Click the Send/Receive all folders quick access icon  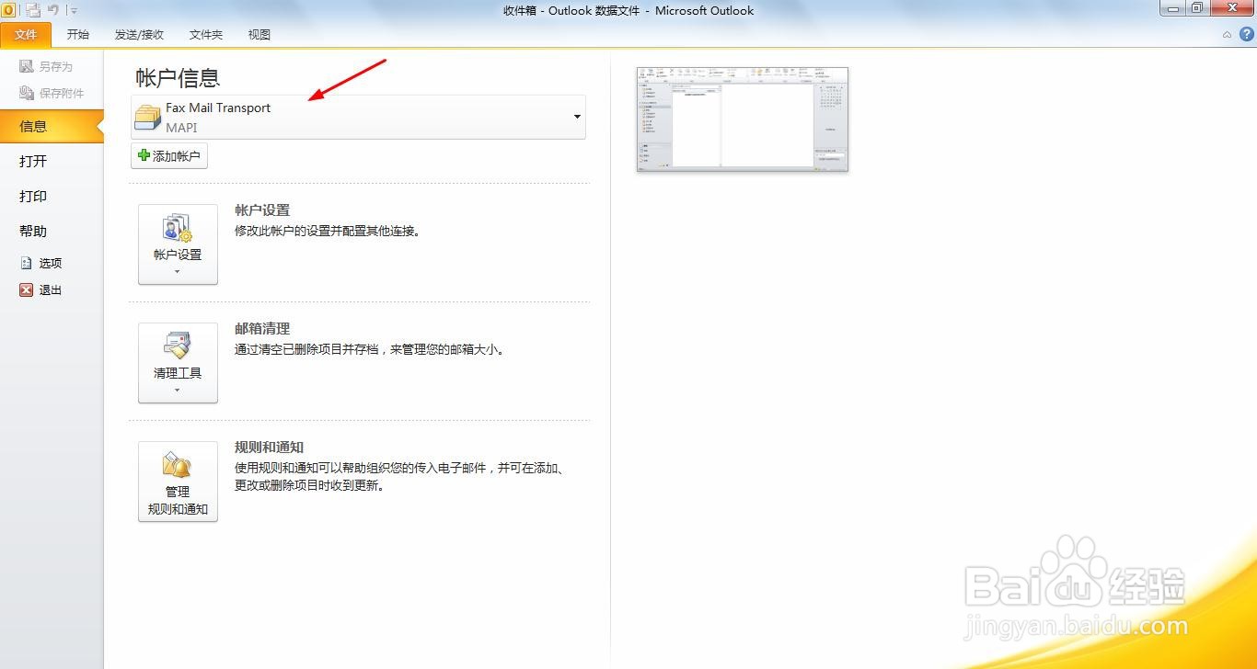(33, 10)
